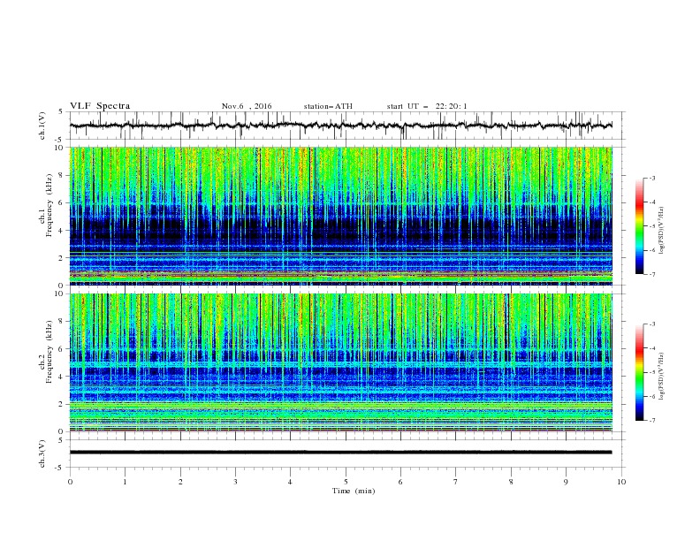Click the ch.3 voltage waveform trace
The image size is (700, 541).
coord(341,453)
